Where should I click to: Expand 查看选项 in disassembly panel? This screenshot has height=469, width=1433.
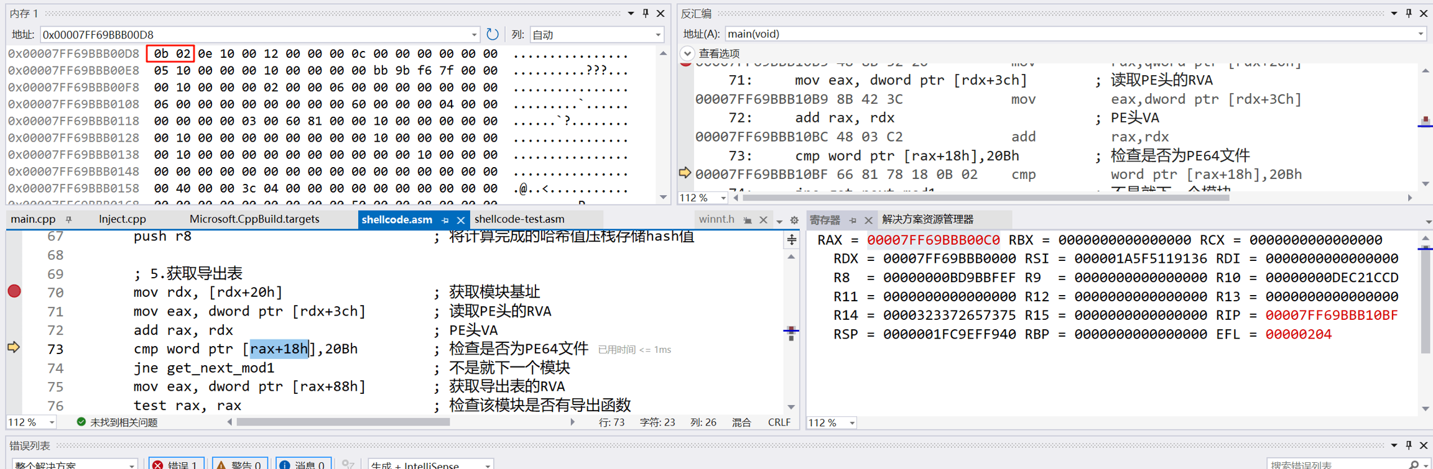point(687,53)
